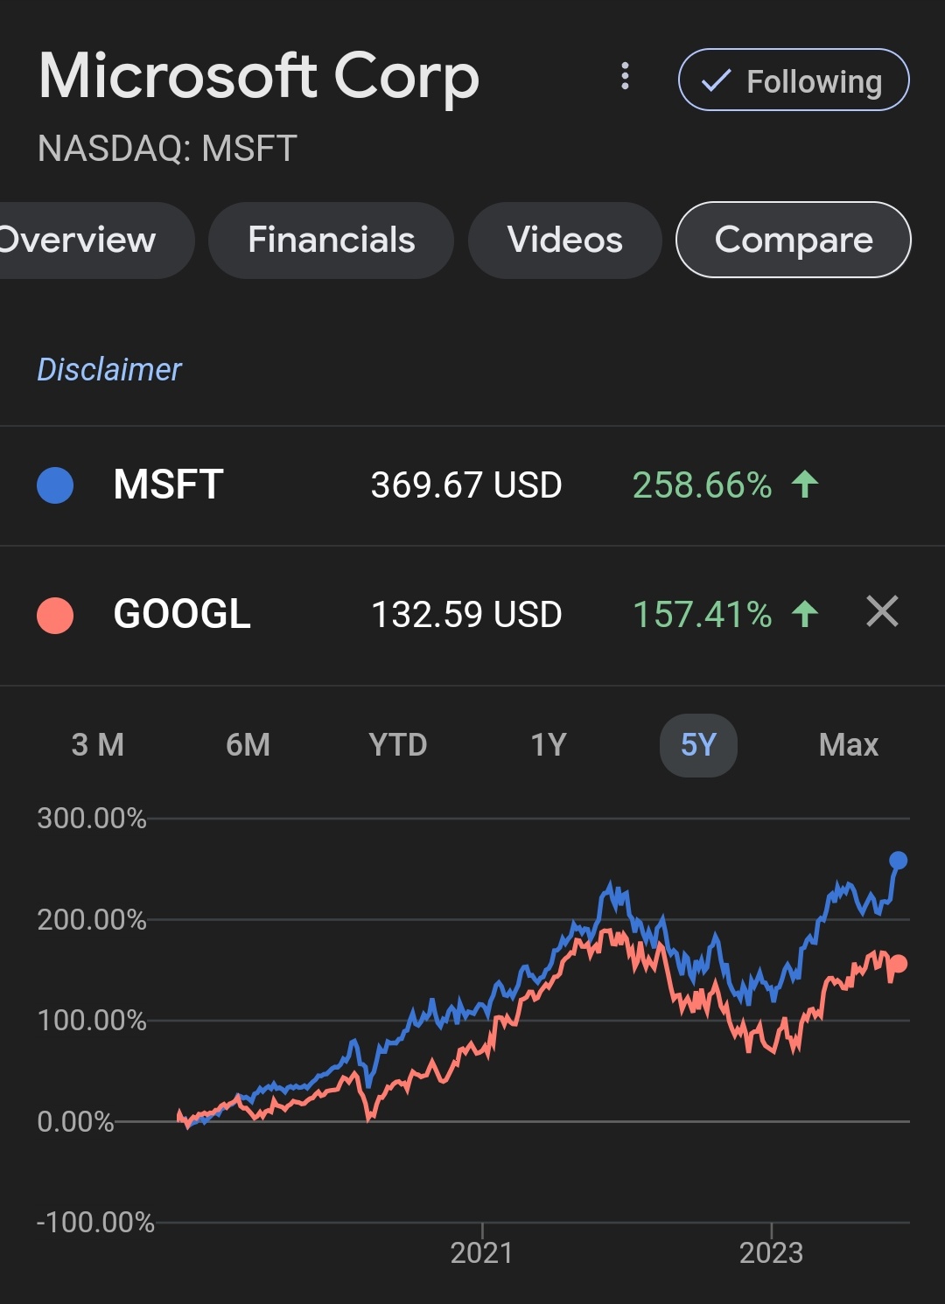Click the blue MSFT color dot
This screenshot has width=945, height=1304.
(55, 485)
